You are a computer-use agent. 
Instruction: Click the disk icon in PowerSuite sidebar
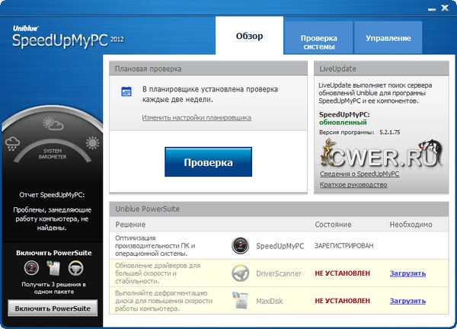[53, 268]
